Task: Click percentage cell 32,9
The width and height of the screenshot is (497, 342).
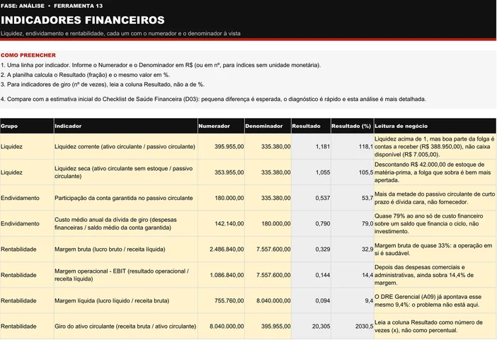Action: (352, 249)
